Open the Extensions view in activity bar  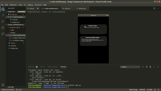3,34
